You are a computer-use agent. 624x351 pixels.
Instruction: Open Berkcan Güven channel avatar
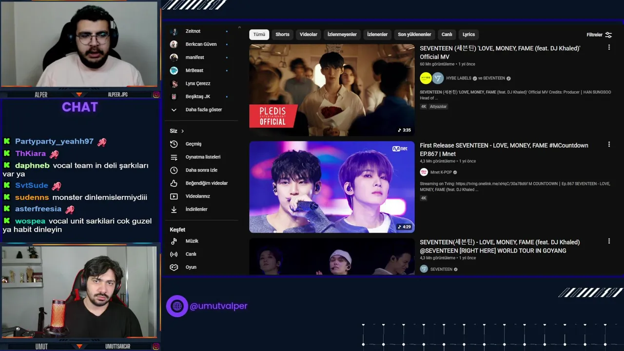174,44
